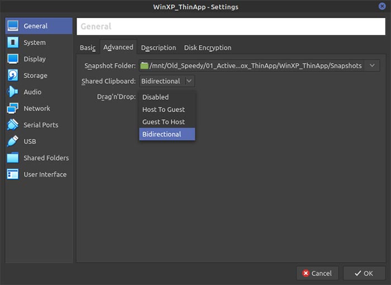Click the Cancel button
This screenshot has width=391, height=285.
click(317, 273)
